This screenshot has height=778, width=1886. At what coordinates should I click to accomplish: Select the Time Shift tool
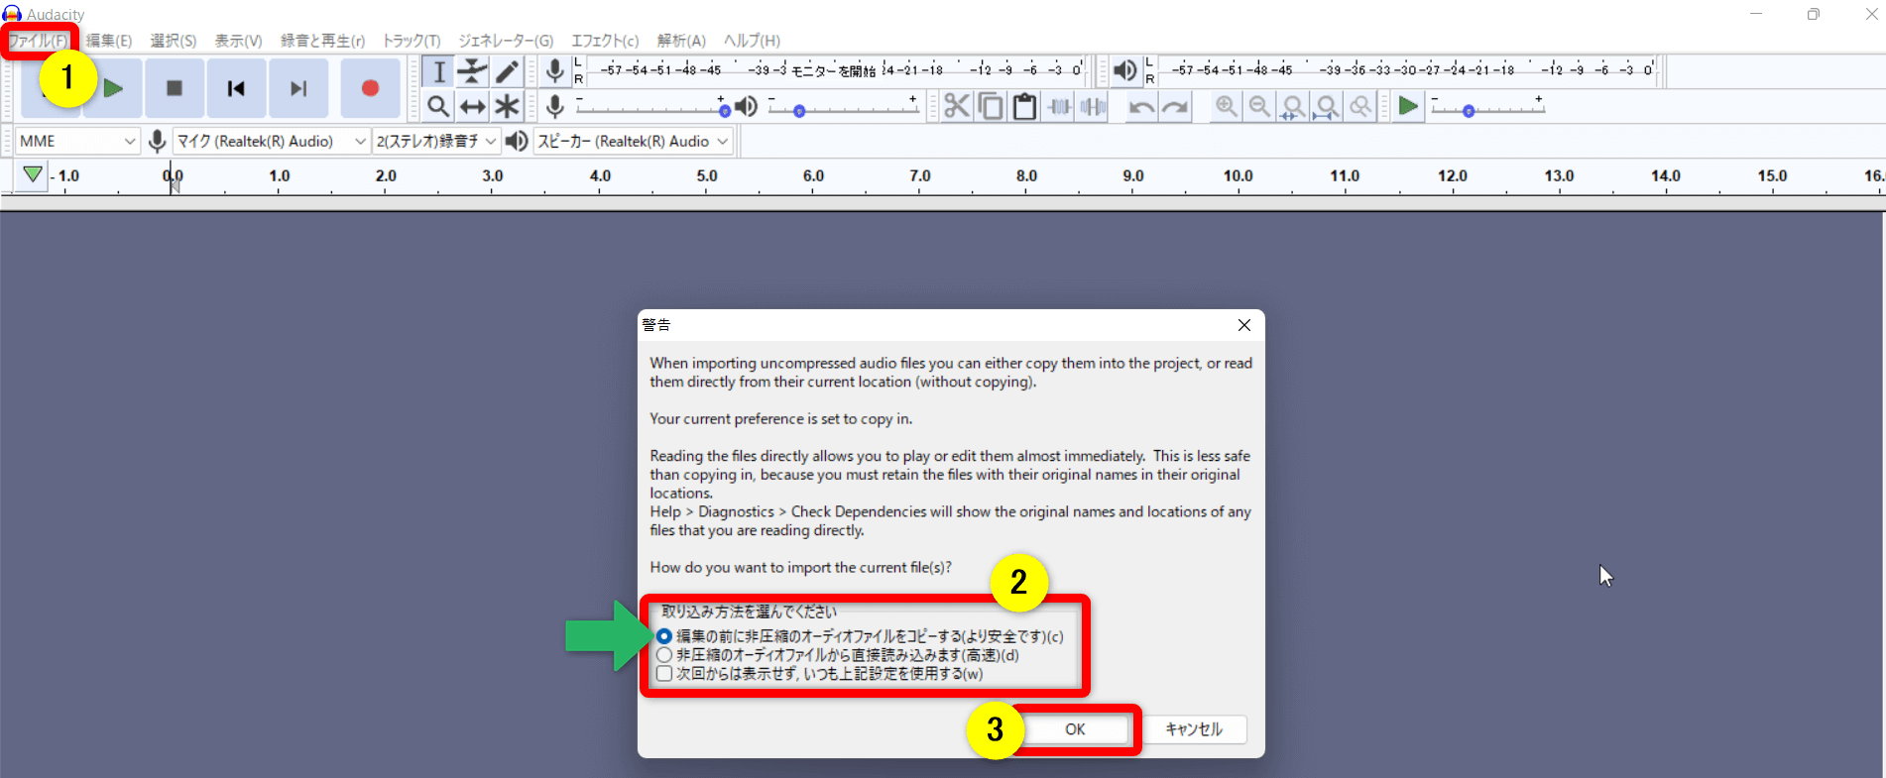point(473,106)
